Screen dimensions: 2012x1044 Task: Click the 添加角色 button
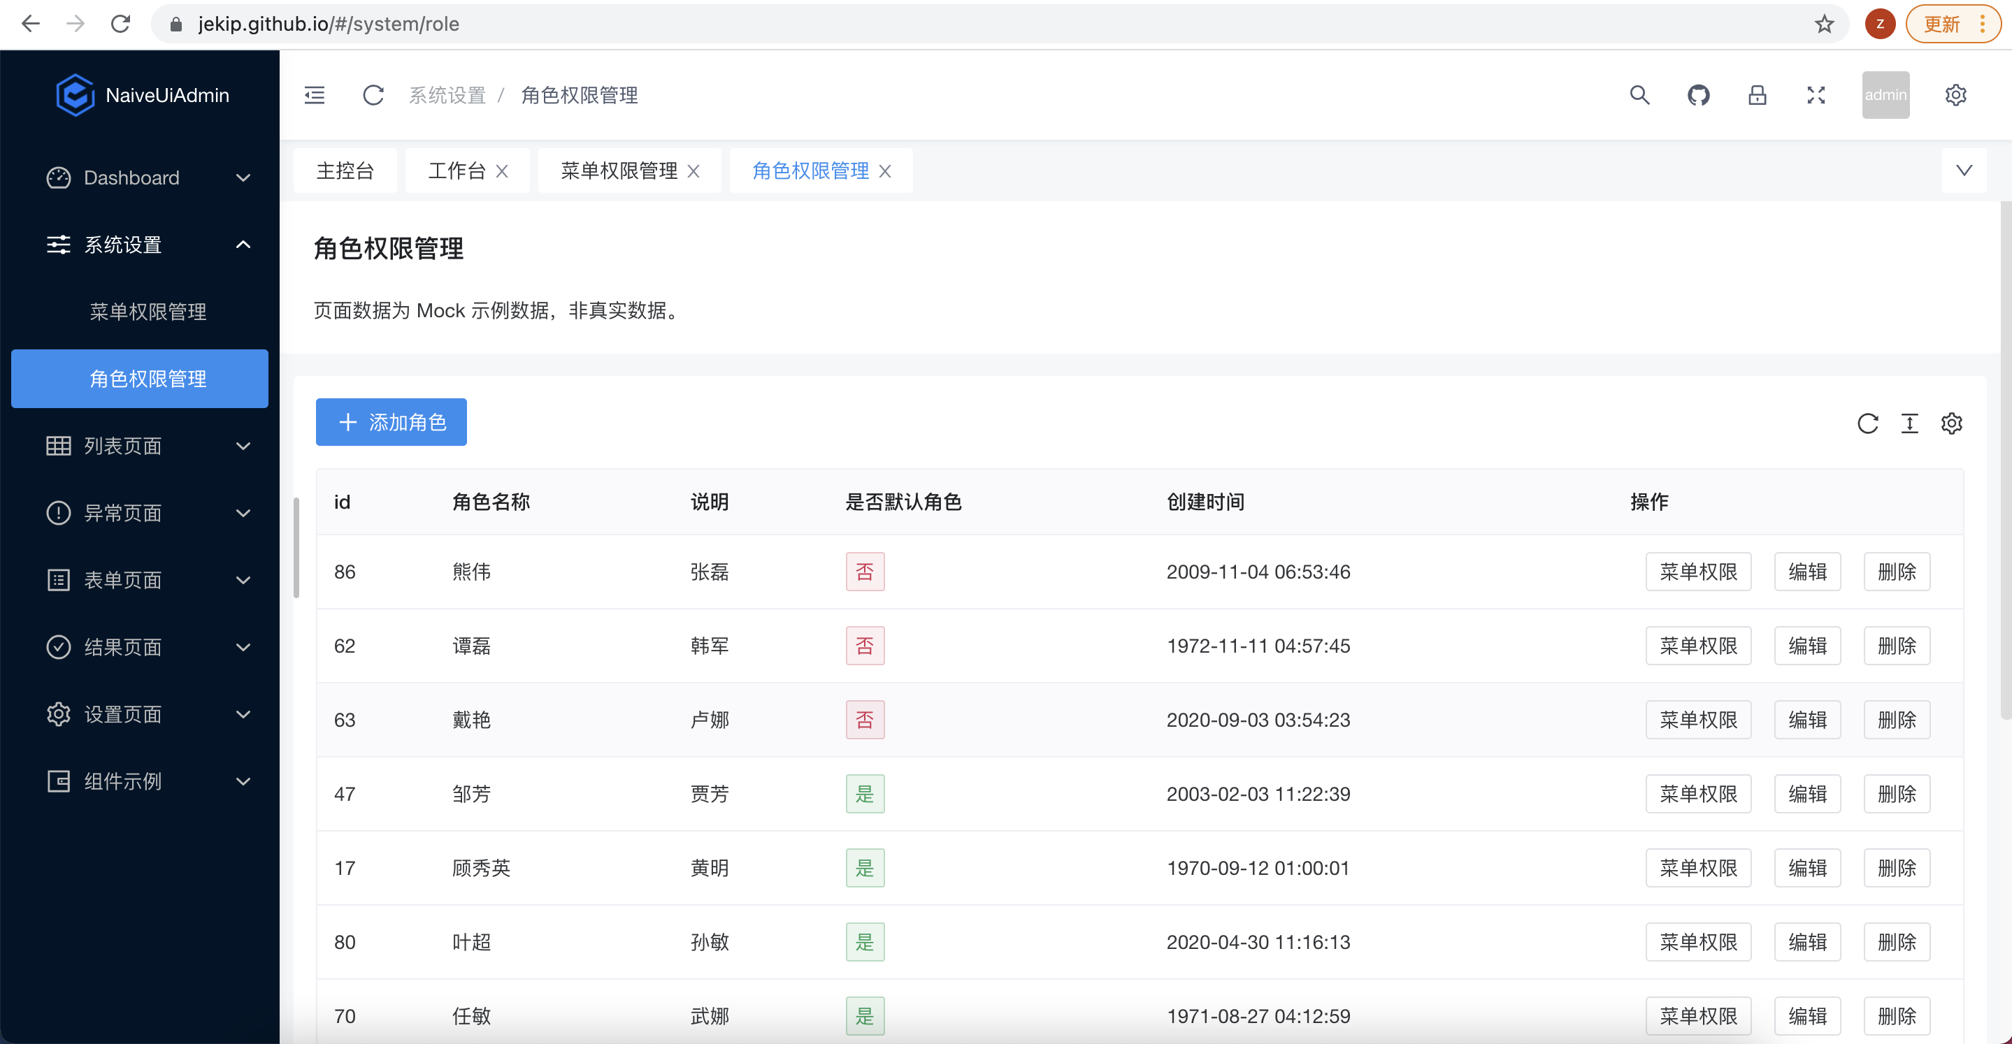pyautogui.click(x=391, y=421)
